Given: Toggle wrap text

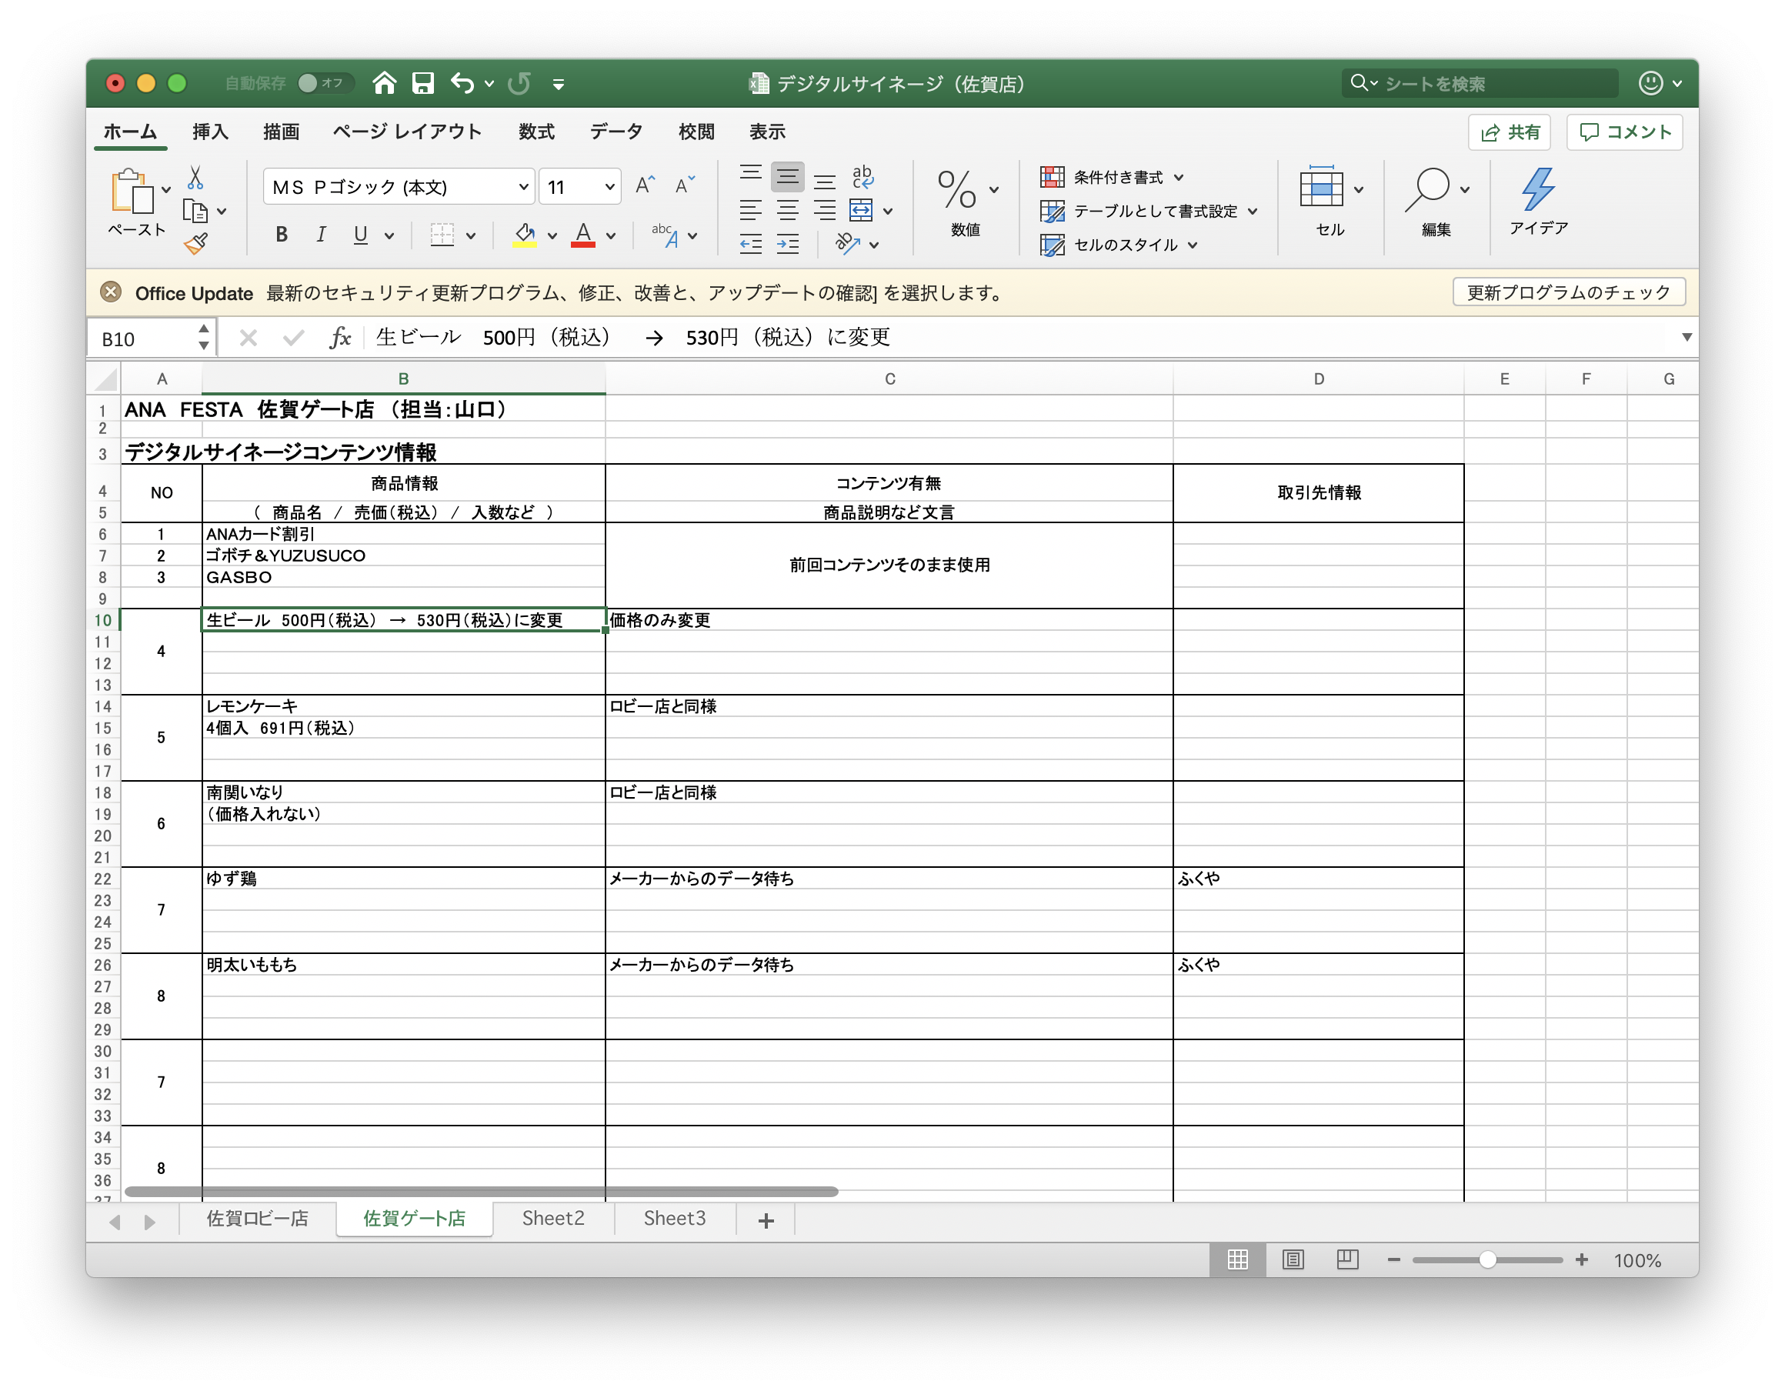Looking at the screenshot, I should tap(862, 176).
